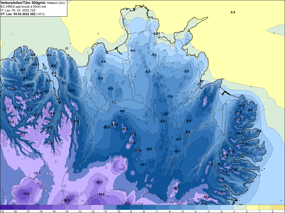Click the -10.7 temperature value
The image size is (285, 213).
(x=143, y=165)
